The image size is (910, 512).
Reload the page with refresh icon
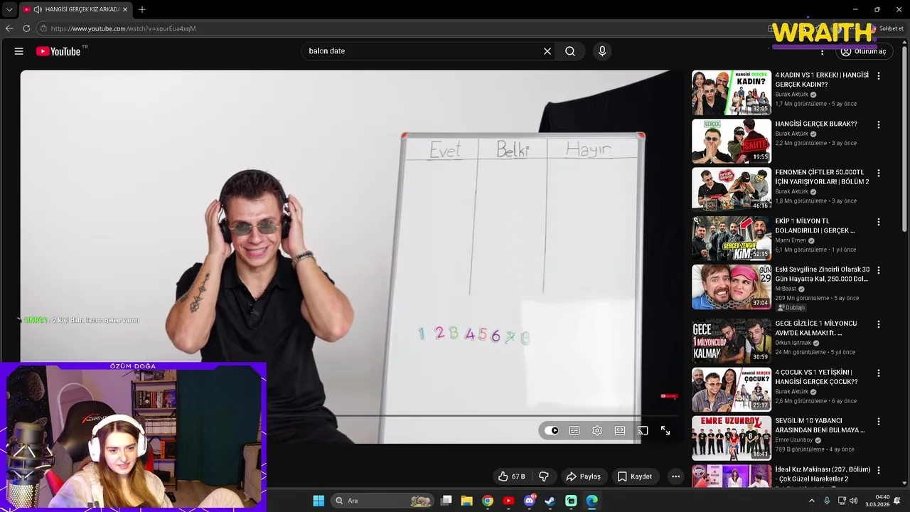click(26, 28)
